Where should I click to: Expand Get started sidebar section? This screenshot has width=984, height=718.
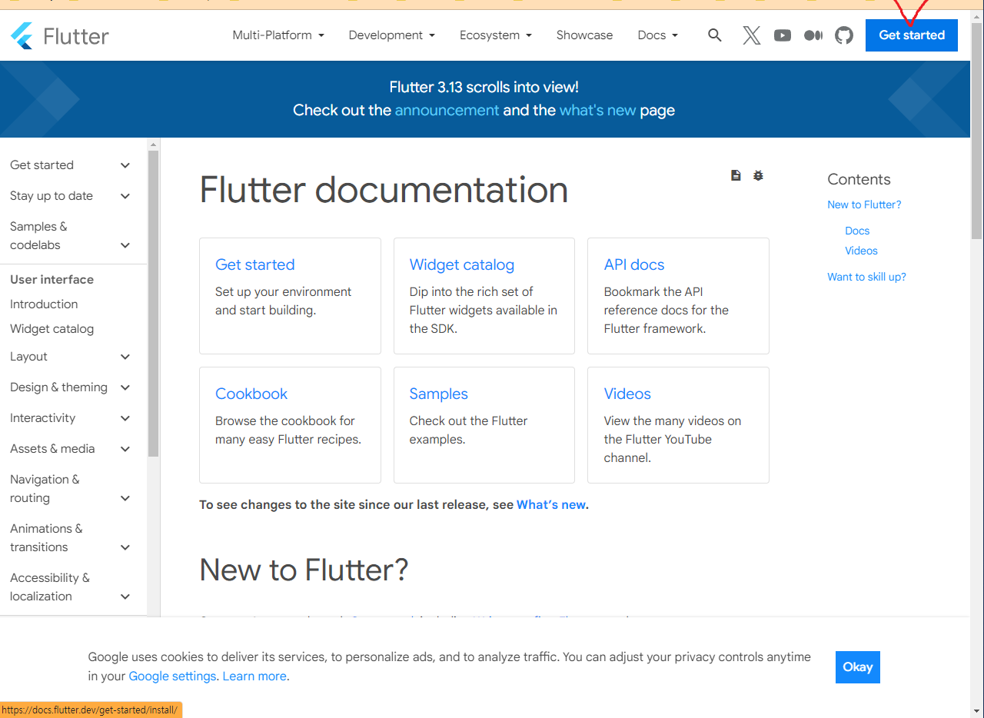pos(70,165)
